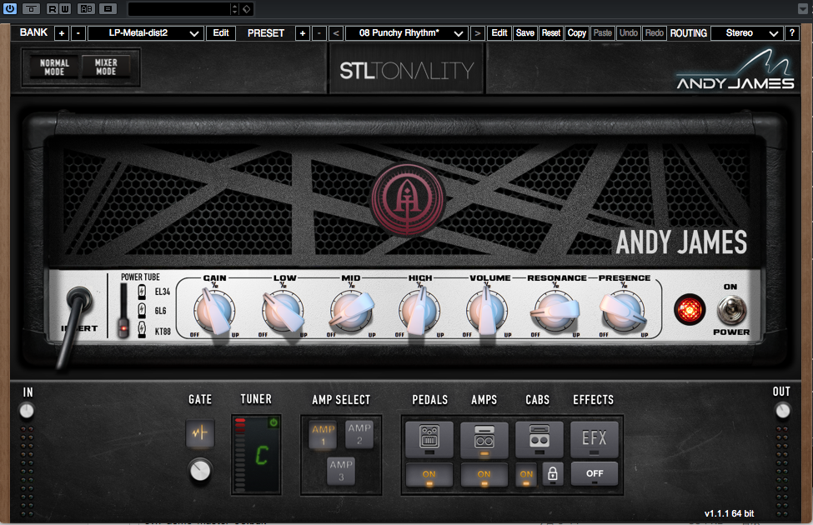The width and height of the screenshot is (813, 525).
Task: Open the LP-Metal-dist2 bank dropdown
Action: coord(145,33)
